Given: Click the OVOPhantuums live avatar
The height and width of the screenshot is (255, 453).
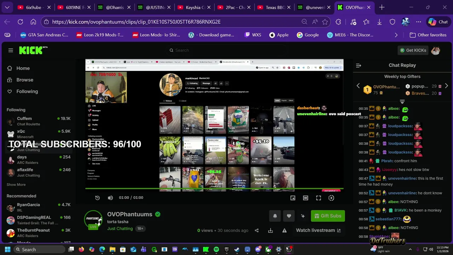Looking at the screenshot, I should [93, 220].
